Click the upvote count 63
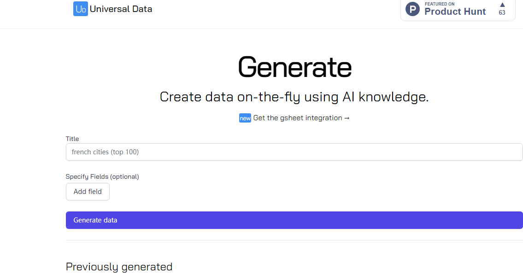Image resolution: width=523 pixels, height=275 pixels. [502, 13]
